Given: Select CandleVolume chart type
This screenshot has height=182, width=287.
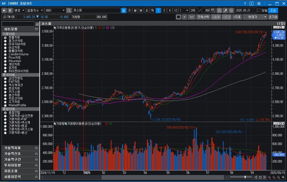Looking at the screenshot, I should [x=5, y=54].
